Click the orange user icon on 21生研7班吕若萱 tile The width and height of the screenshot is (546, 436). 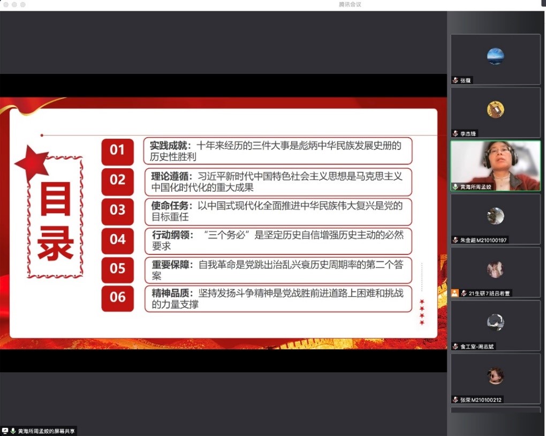coord(454,293)
